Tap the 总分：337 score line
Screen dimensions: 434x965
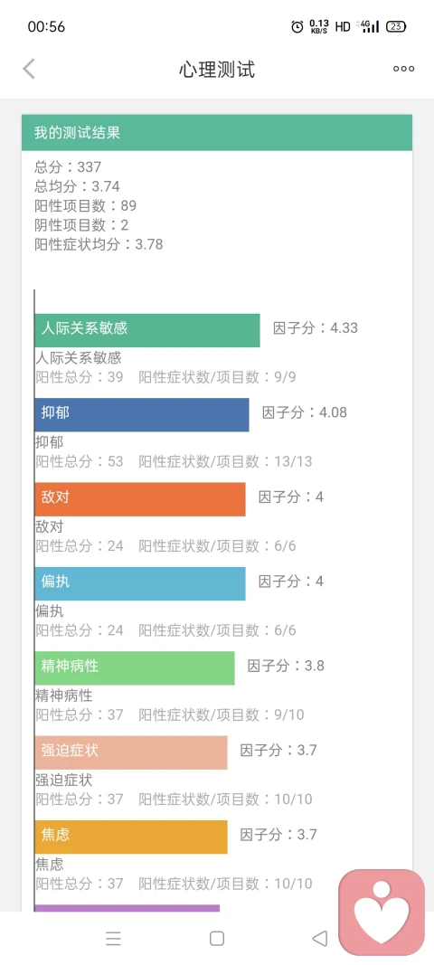coord(68,166)
